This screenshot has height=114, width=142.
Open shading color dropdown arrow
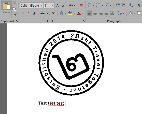tap(135, 13)
